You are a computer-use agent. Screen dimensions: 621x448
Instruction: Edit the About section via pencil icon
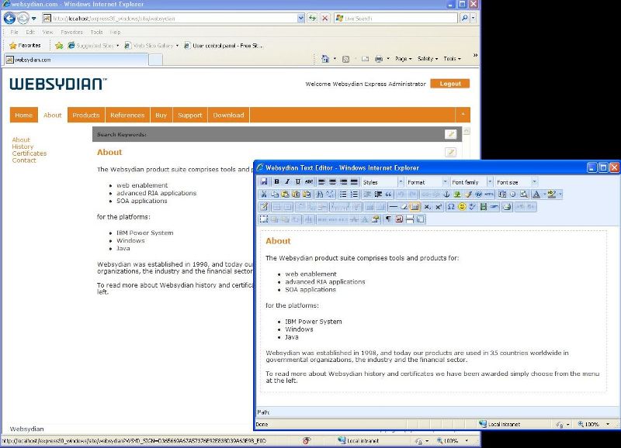click(x=451, y=152)
